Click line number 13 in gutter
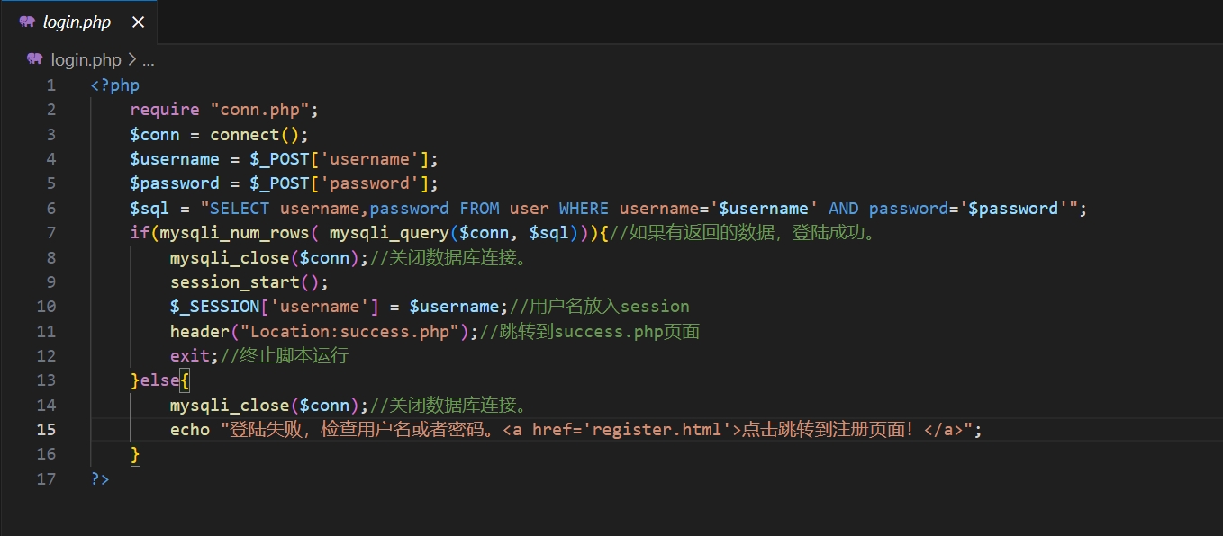1223x536 pixels. [x=46, y=380]
